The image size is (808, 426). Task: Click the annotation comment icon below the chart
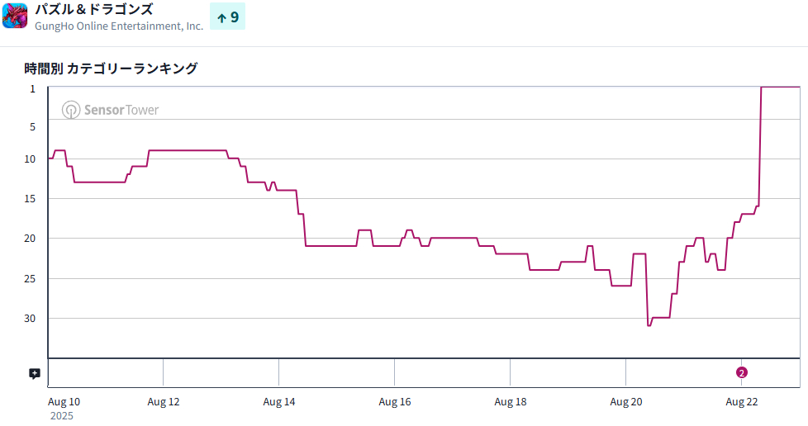(x=35, y=373)
